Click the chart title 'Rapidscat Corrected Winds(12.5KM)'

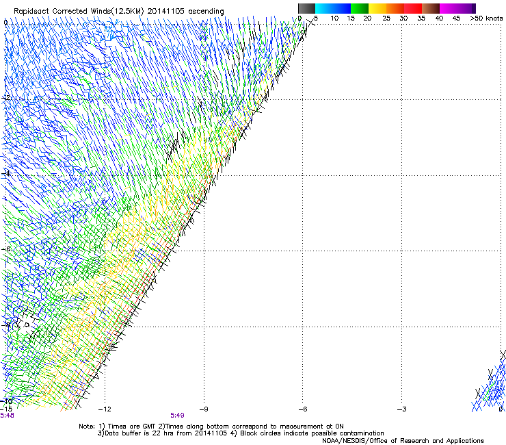click(79, 12)
